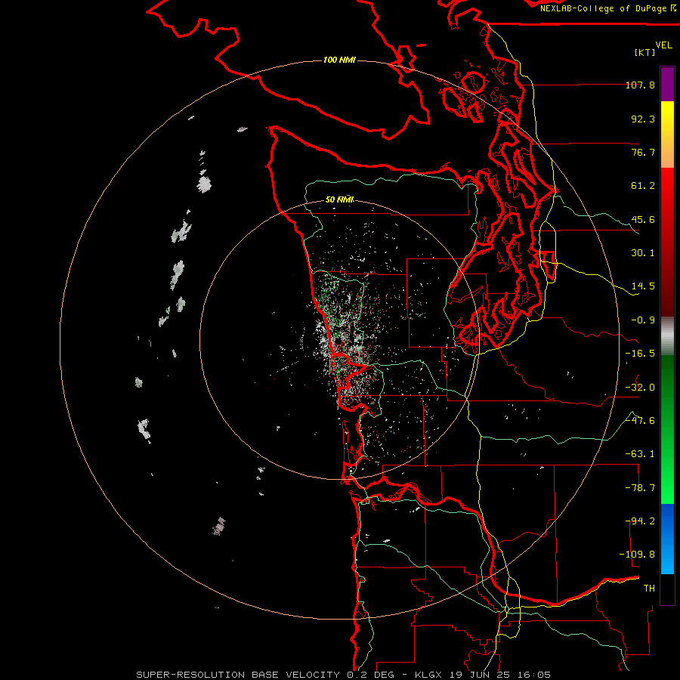Image resolution: width=680 pixels, height=680 pixels.
Task: Click the -94.2 velocity scale value
Action: click(640, 521)
